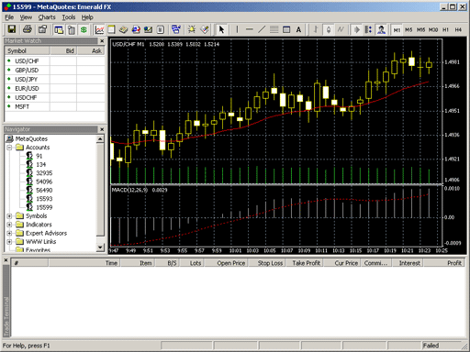Expand the Expert Advisors folder
This screenshot has height=352, width=470.
(x=9, y=233)
